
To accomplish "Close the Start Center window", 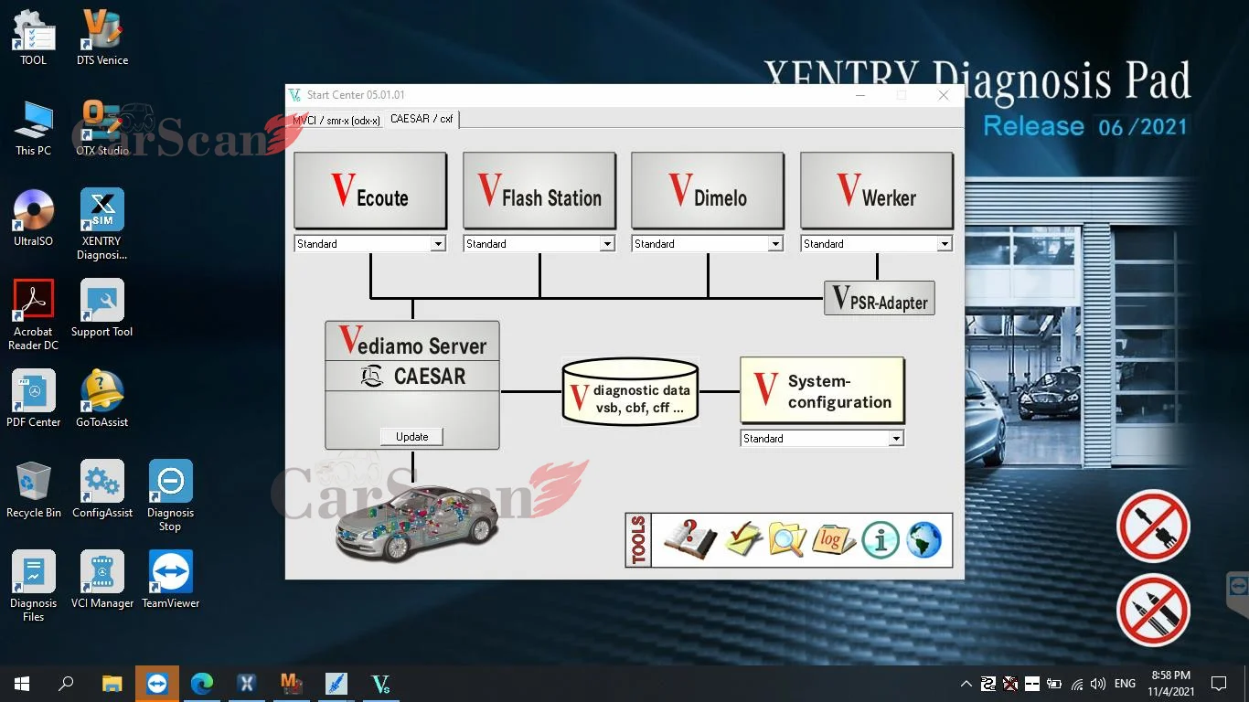I will coord(944,95).
